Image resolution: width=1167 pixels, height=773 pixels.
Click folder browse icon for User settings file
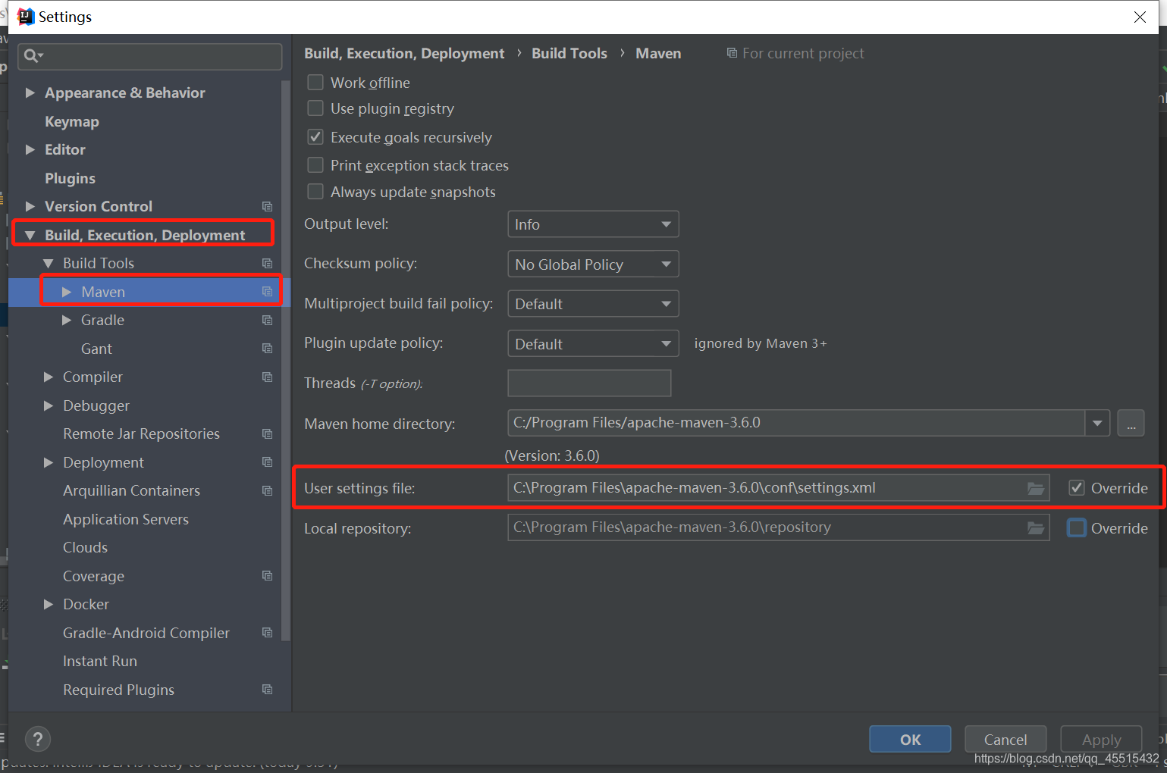[1036, 488]
